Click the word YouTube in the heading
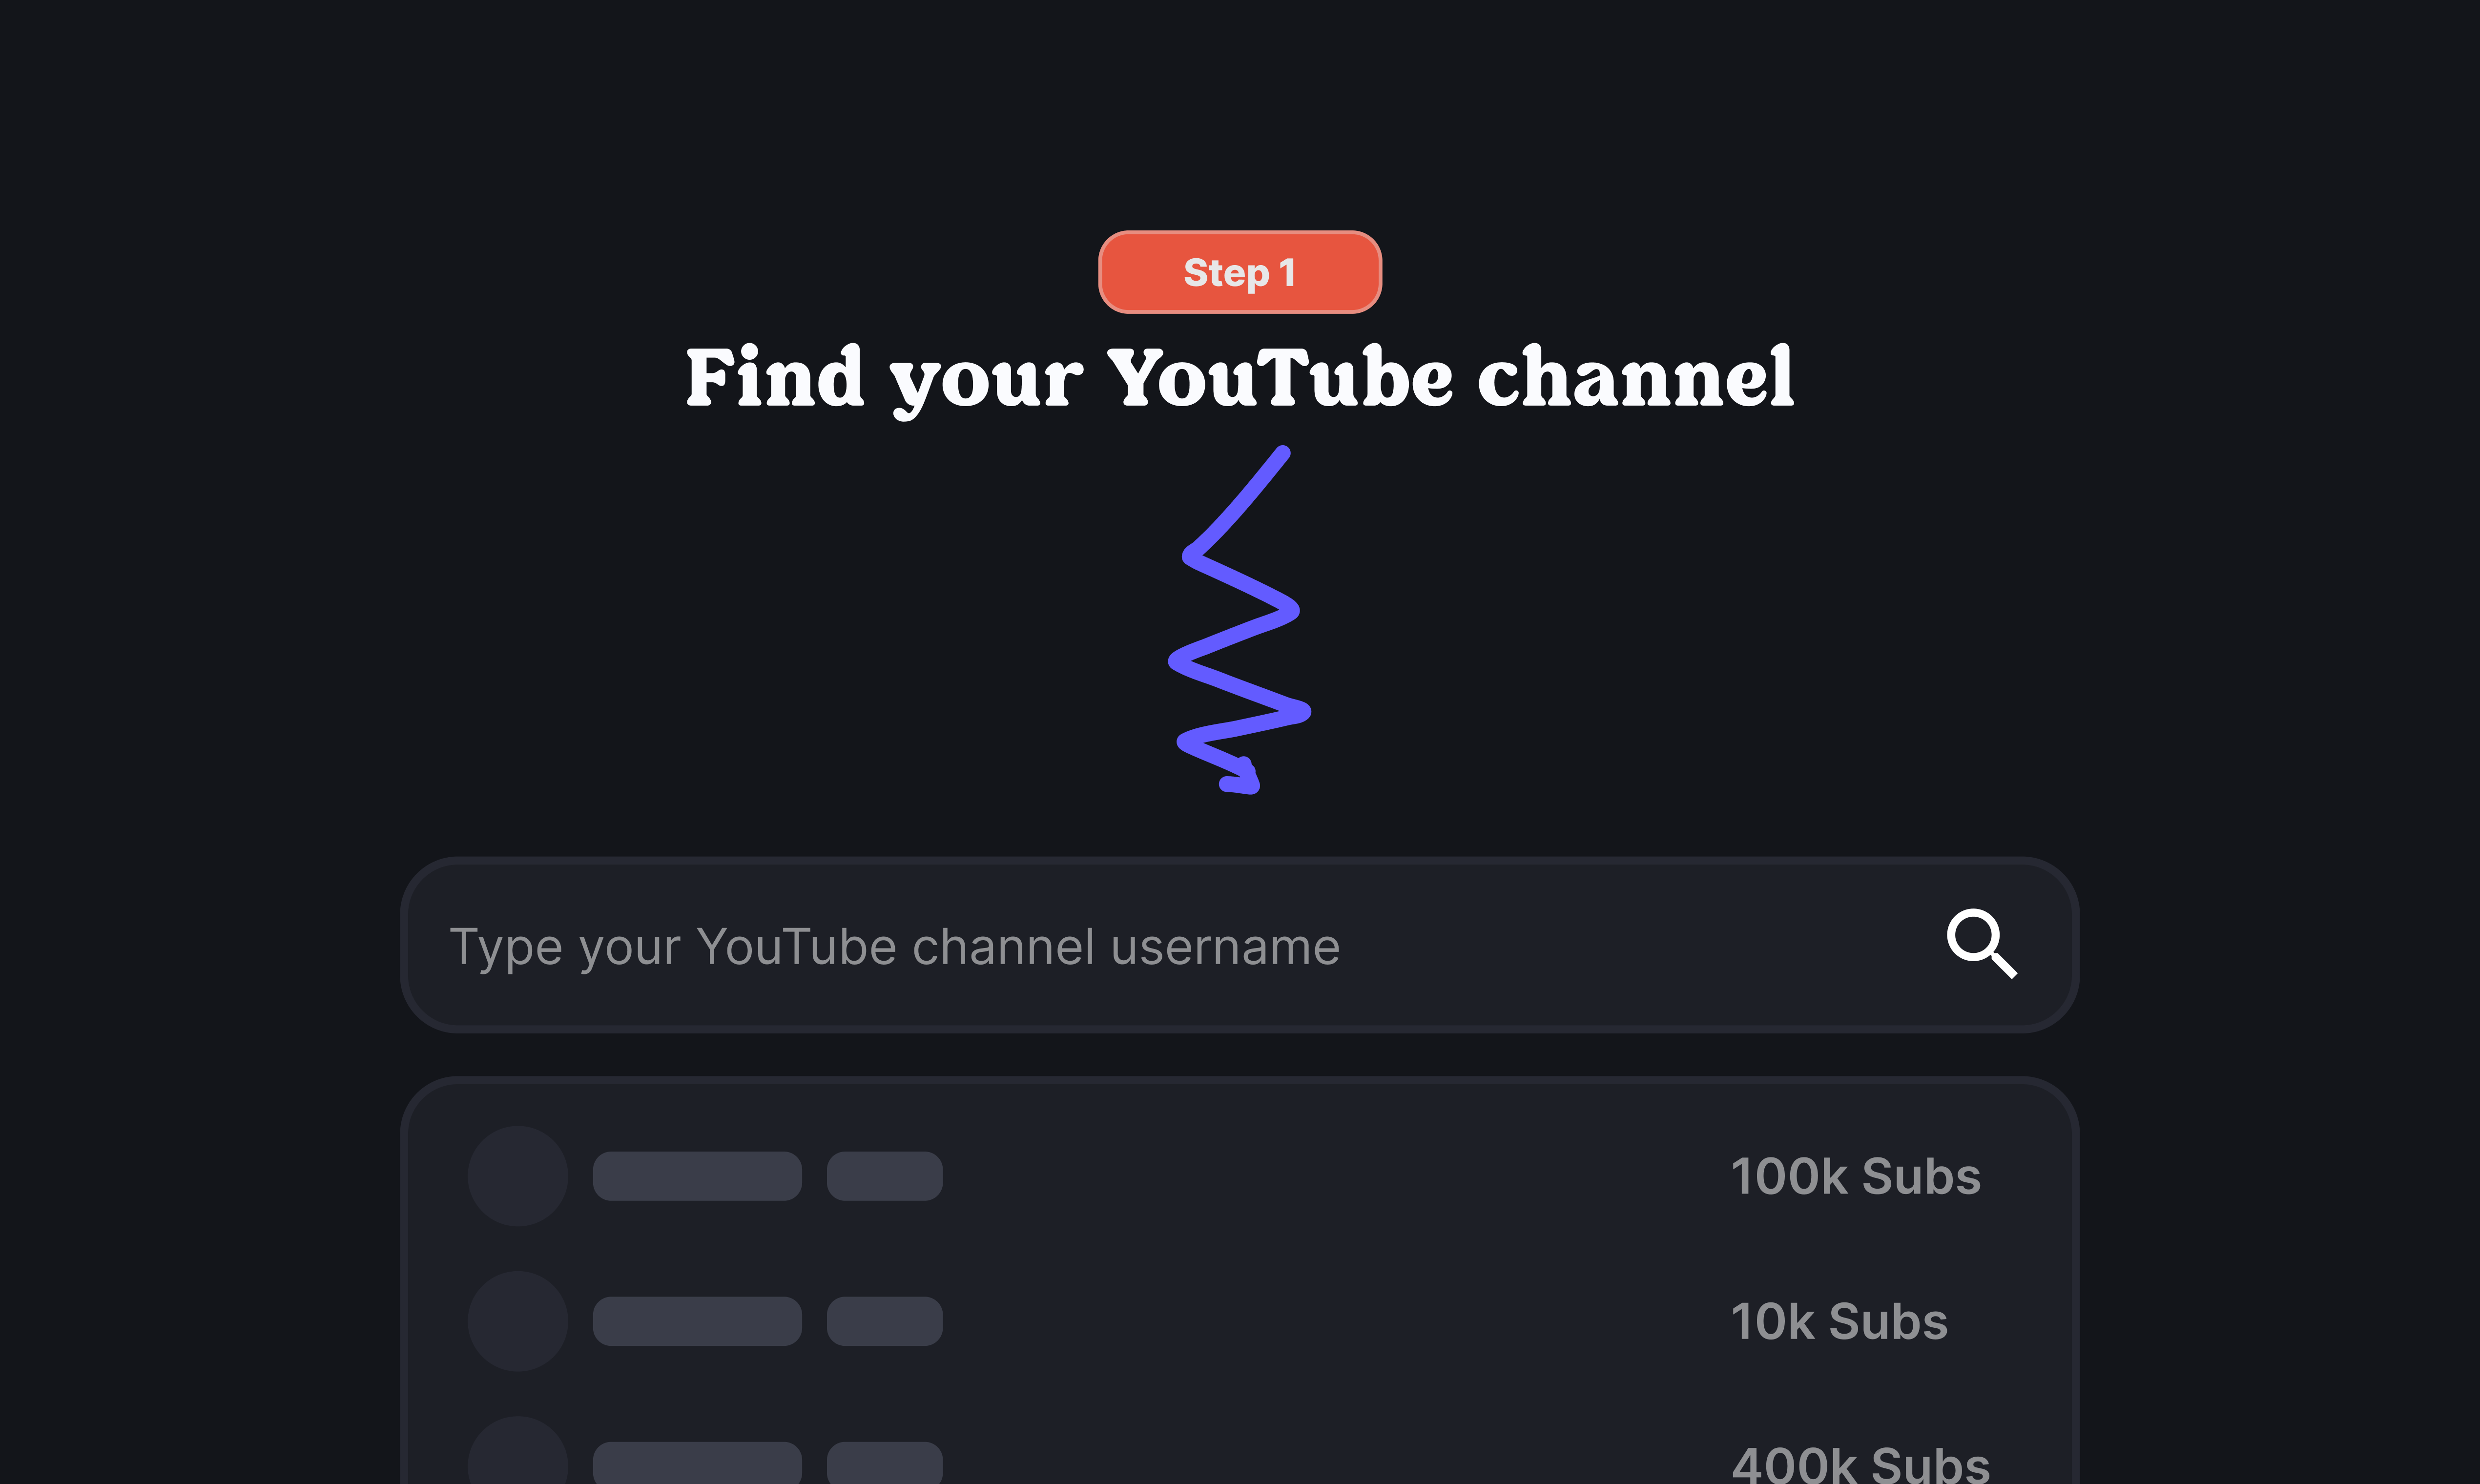The image size is (2480, 1484). [x=1281, y=377]
